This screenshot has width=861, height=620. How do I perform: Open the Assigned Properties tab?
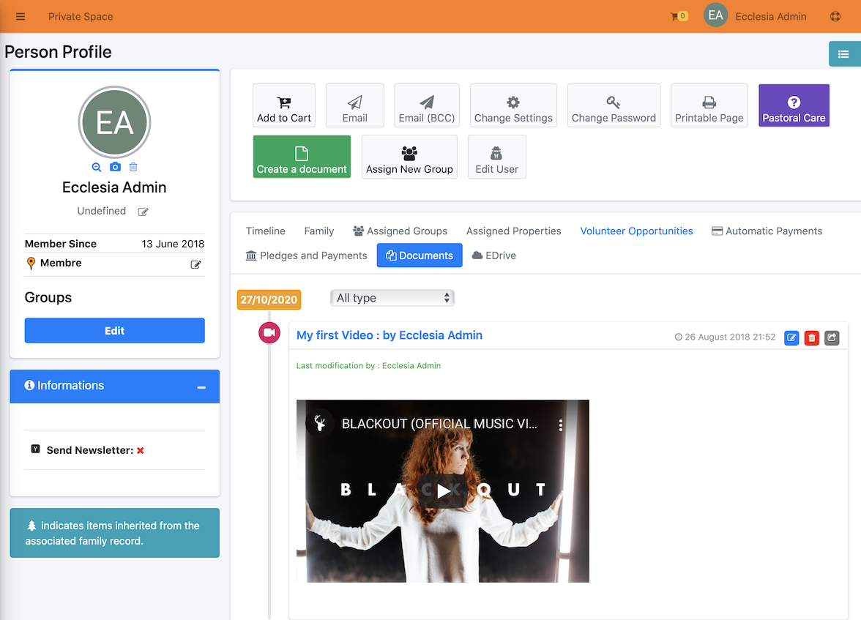pyautogui.click(x=513, y=231)
